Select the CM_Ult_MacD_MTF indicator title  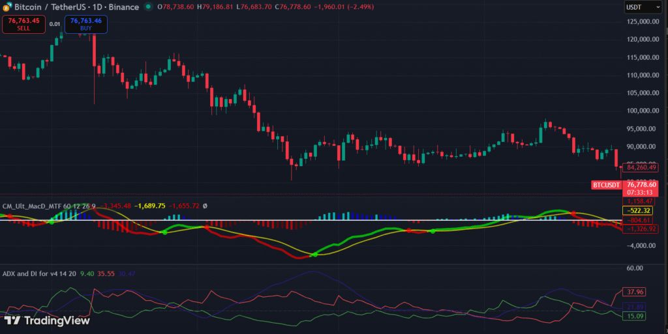pyautogui.click(x=49, y=206)
